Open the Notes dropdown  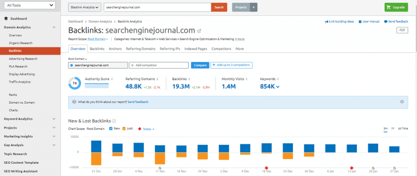click(149, 129)
